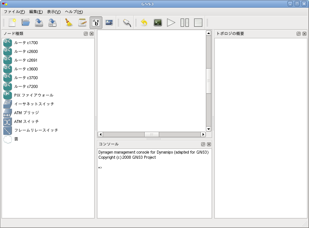Click the vertical scrollbar thumb of canvas

[208, 81]
